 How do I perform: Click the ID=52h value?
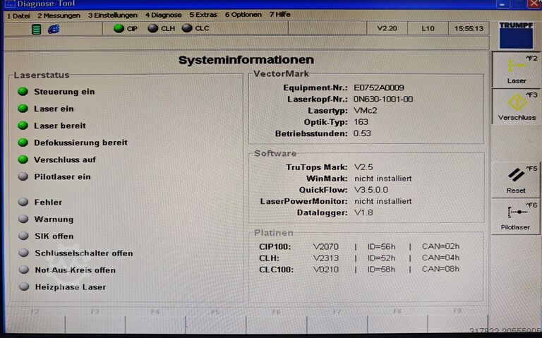[x=381, y=258]
